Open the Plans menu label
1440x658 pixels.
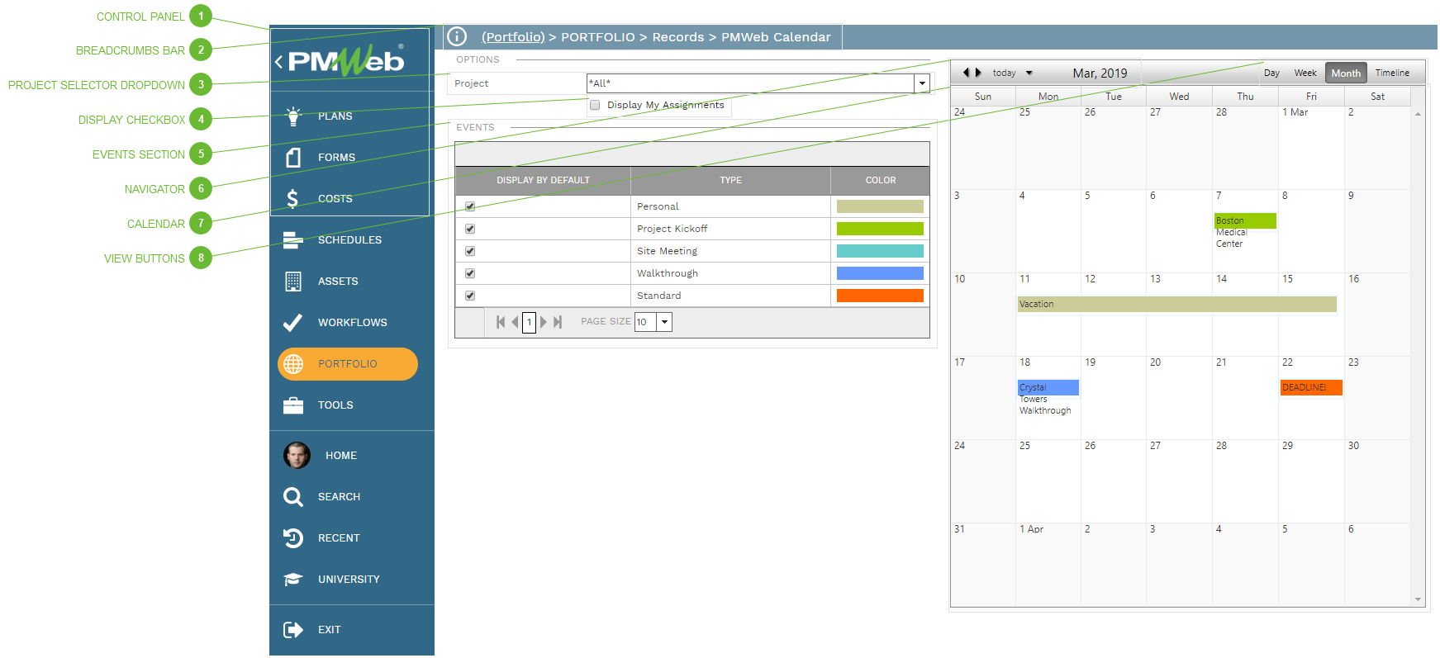tap(335, 116)
